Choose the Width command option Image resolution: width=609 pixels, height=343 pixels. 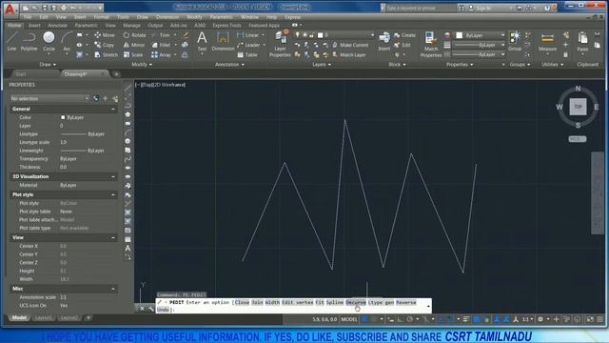point(272,302)
